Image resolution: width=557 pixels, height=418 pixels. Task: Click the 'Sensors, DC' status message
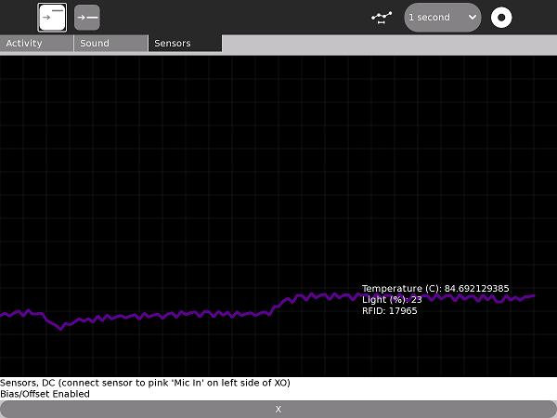click(145, 383)
